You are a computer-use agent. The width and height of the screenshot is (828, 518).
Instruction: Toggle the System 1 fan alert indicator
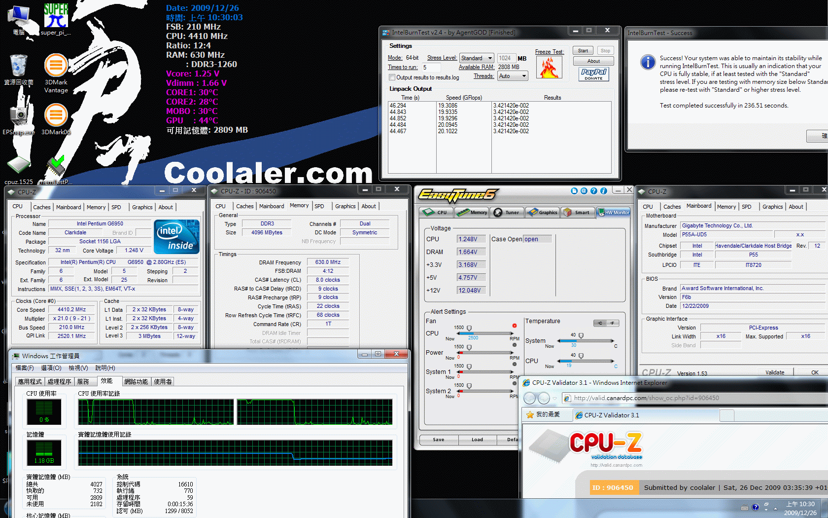(x=515, y=364)
